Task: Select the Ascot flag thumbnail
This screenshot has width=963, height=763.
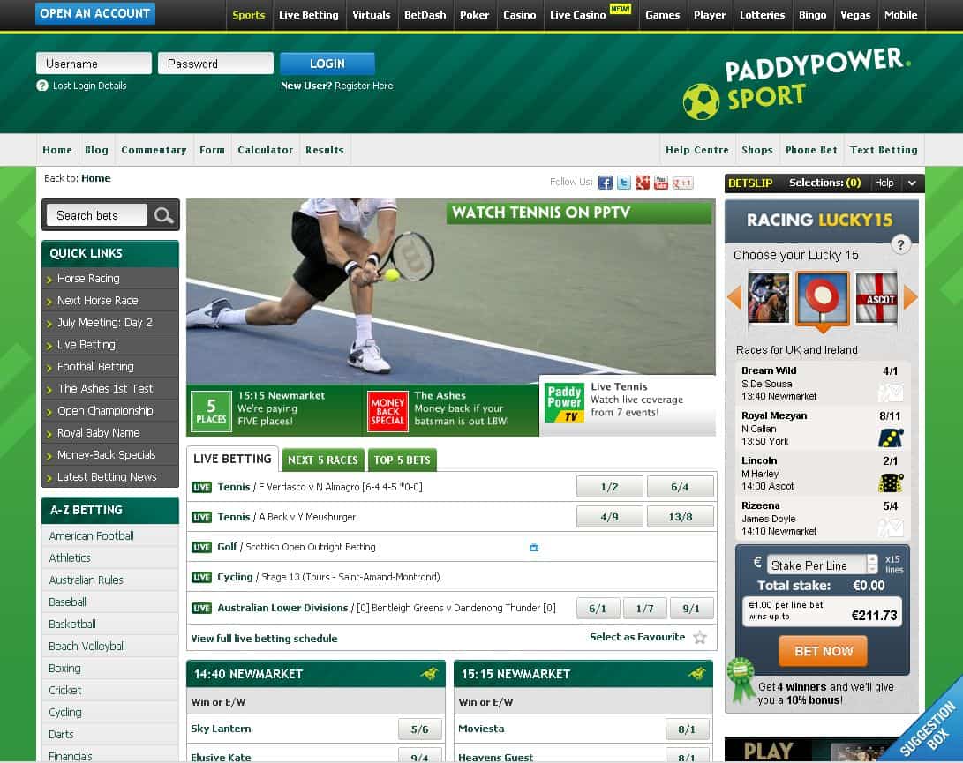Action: pos(876,298)
